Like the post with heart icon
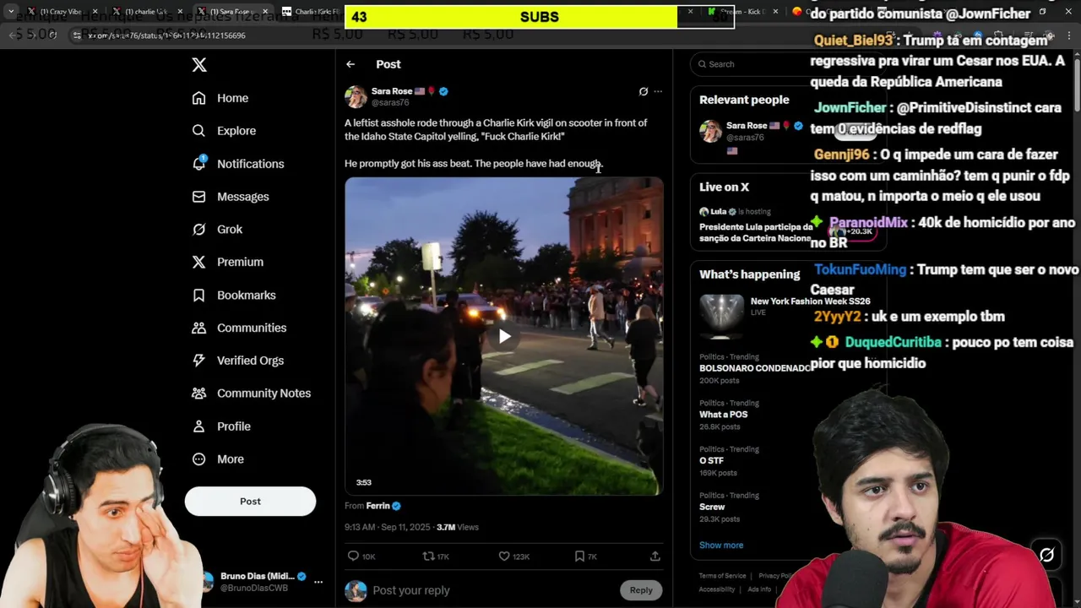Viewport: 1081px width, 608px height. pos(513,556)
